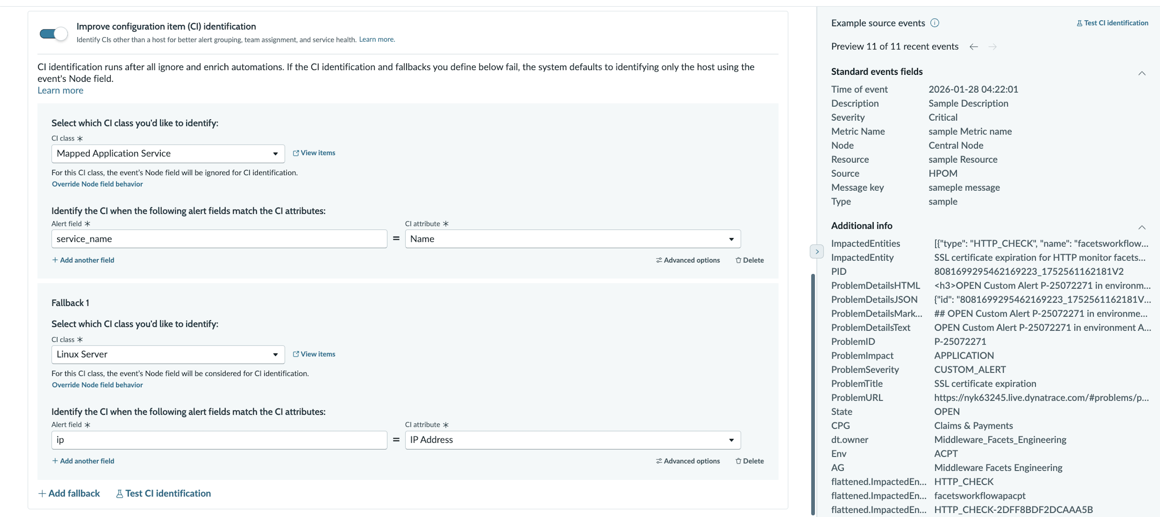Click the Severity value Critical
The width and height of the screenshot is (1160, 517).
943,118
